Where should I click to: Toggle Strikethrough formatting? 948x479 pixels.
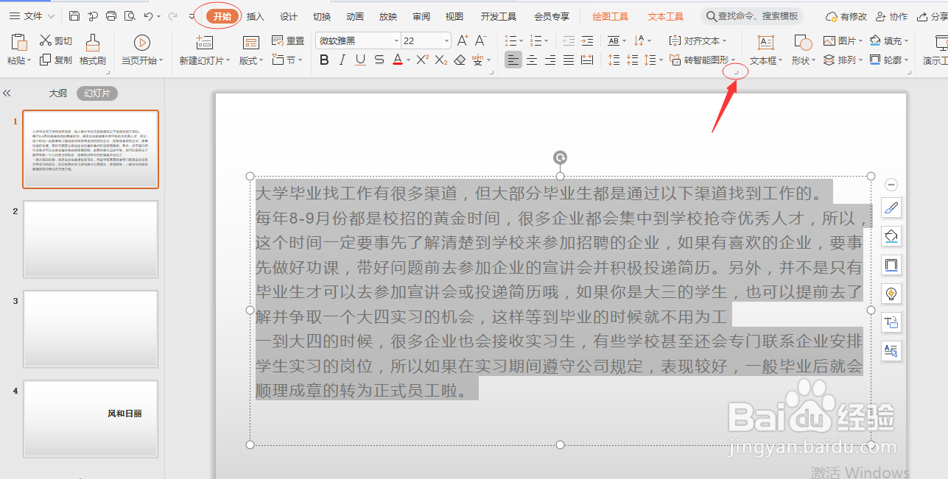(379, 60)
